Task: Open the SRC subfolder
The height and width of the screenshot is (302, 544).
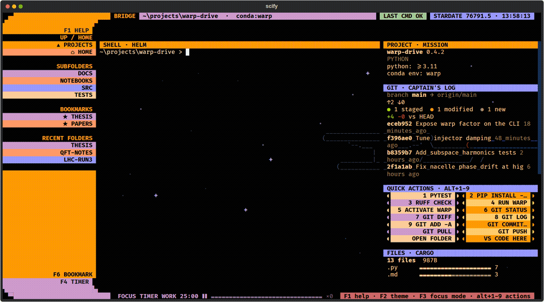Action: [49, 88]
